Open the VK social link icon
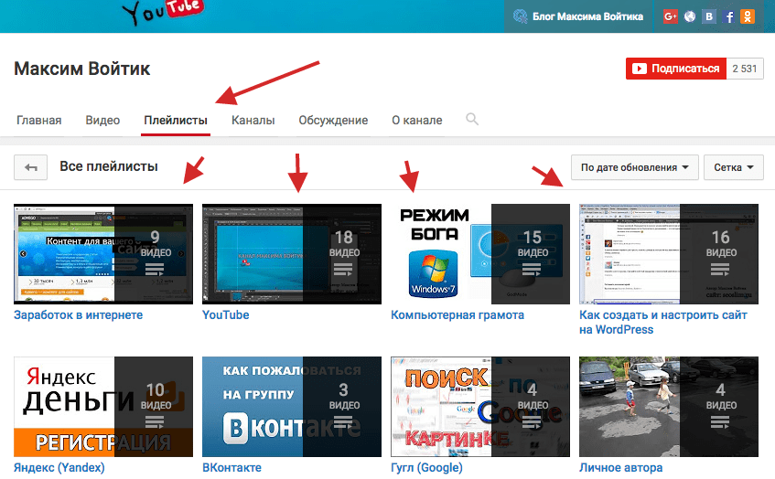 (x=709, y=16)
